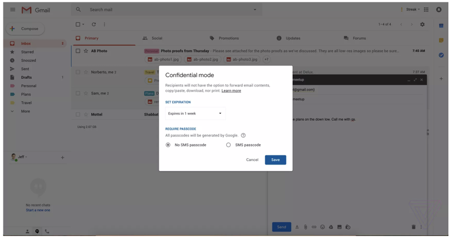Click the refresh mail icon
The image size is (450, 237).
pyautogui.click(x=94, y=25)
